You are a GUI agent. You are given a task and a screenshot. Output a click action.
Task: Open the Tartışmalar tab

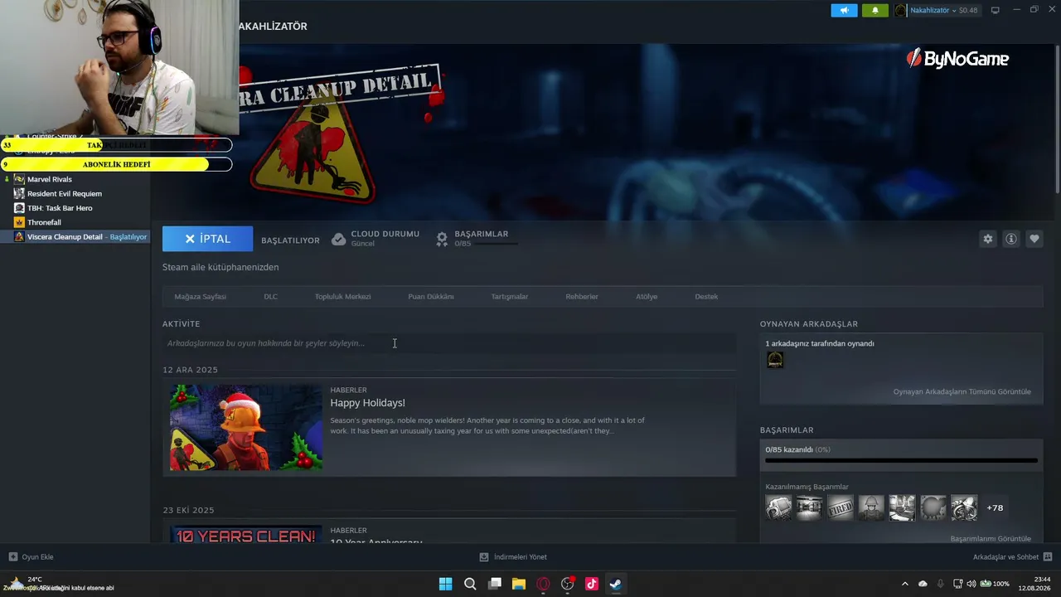pyautogui.click(x=509, y=297)
